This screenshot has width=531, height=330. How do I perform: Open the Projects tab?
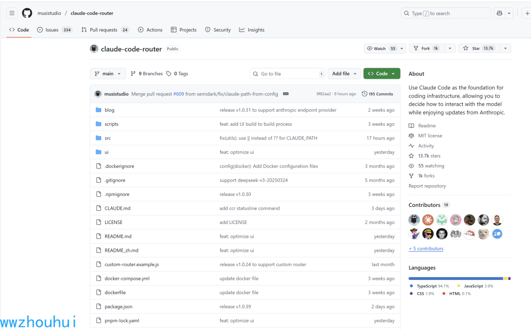pos(183,30)
